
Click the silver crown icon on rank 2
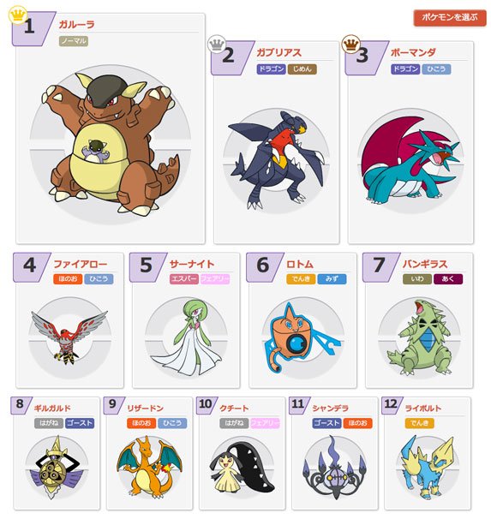(217, 44)
